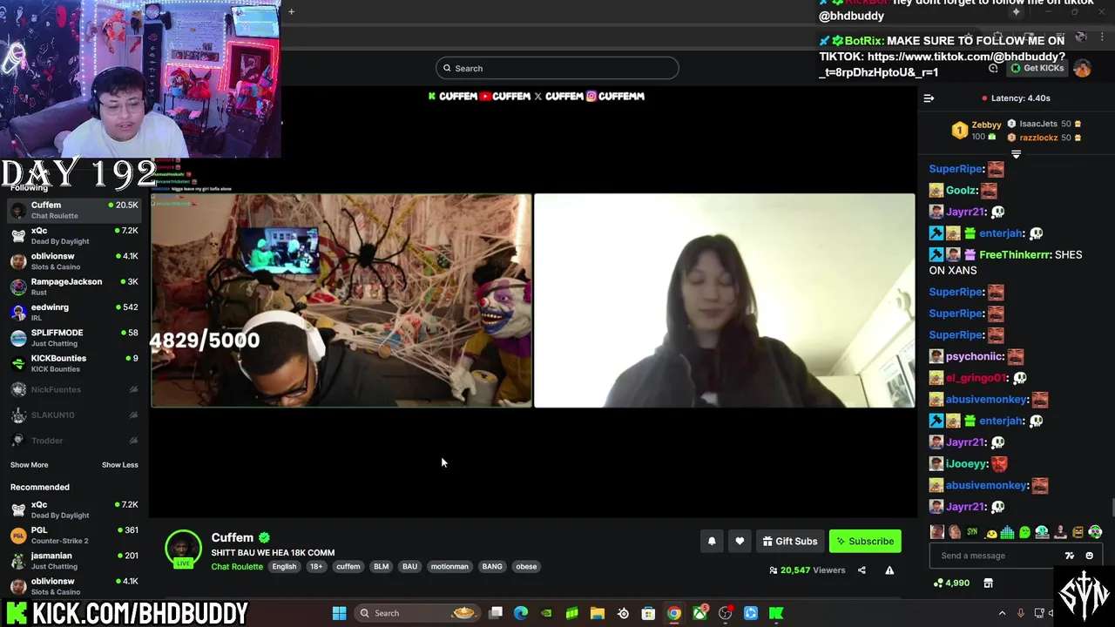The height and width of the screenshot is (627, 1115).
Task: Show hidden system tray icons chevron
Action: pos(1002,613)
